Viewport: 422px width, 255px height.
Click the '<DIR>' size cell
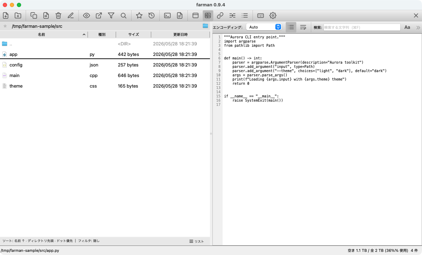tap(124, 44)
